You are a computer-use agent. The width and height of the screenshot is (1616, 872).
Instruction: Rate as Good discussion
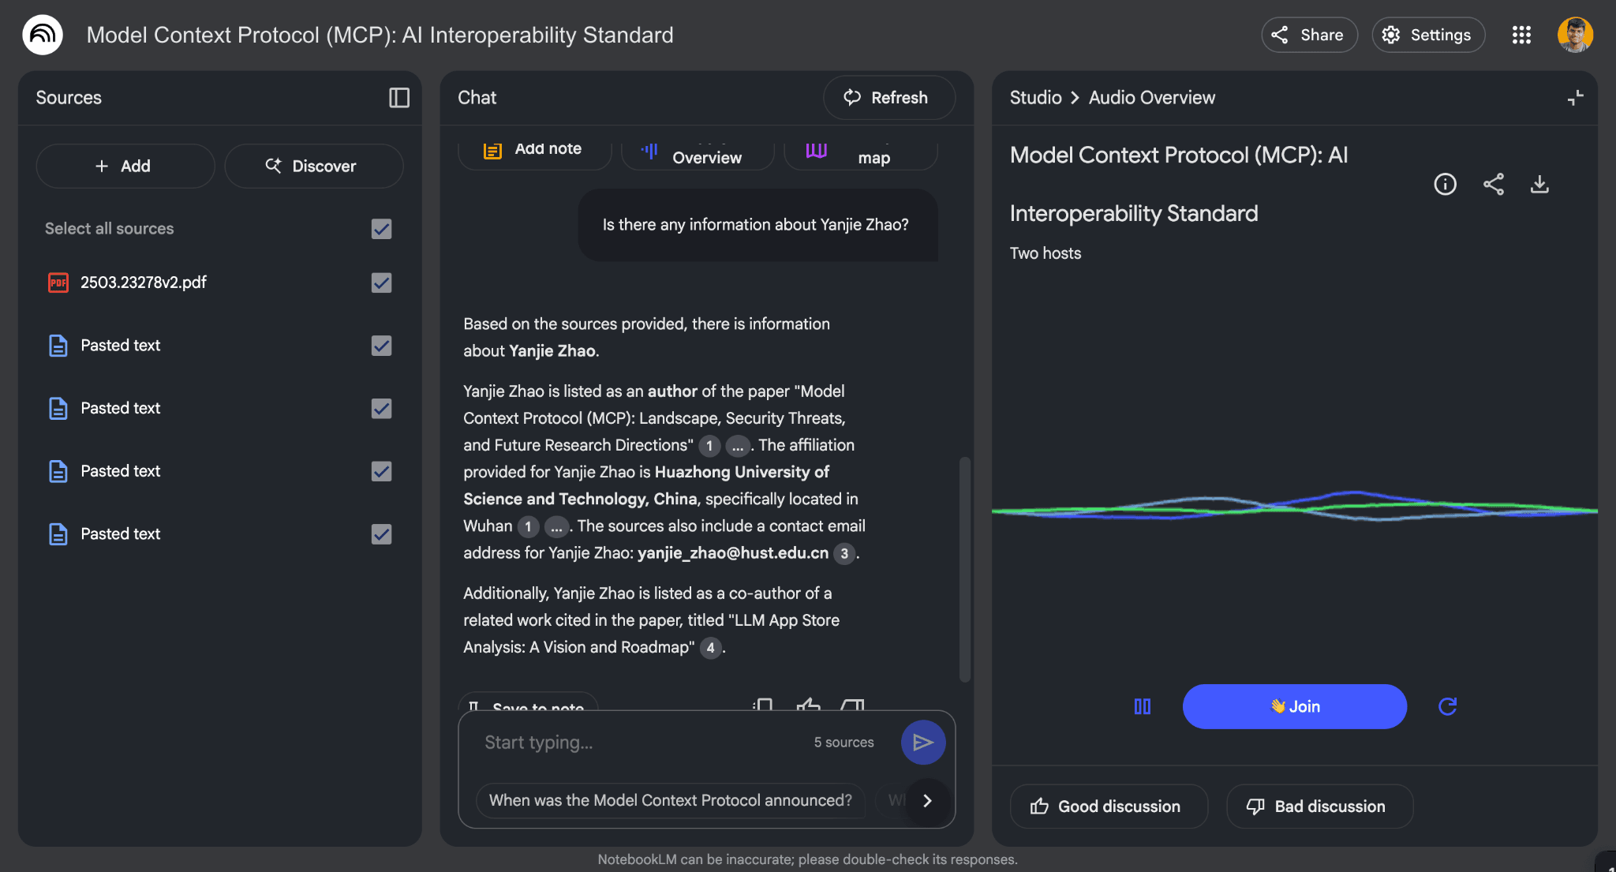1108,807
